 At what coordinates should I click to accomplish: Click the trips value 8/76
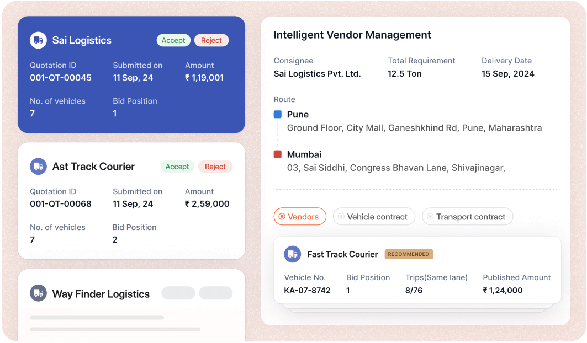(414, 290)
